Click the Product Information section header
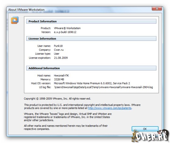 91,21
